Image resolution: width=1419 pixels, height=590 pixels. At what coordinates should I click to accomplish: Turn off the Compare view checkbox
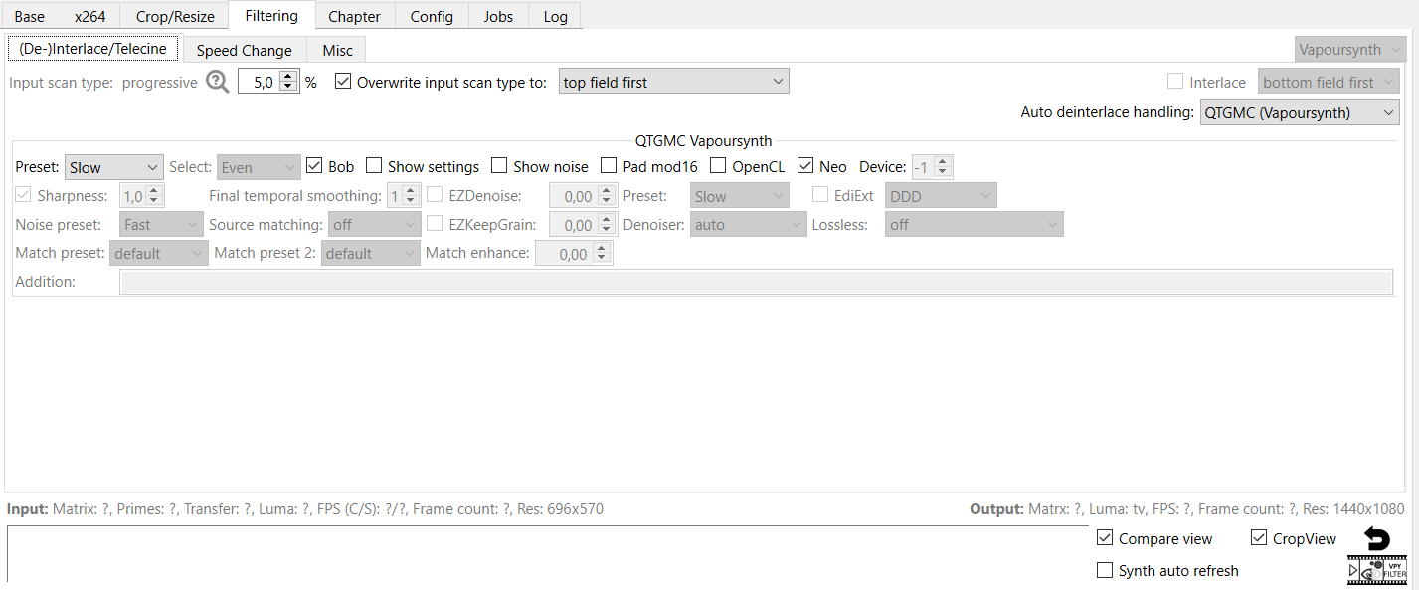pyautogui.click(x=1104, y=538)
